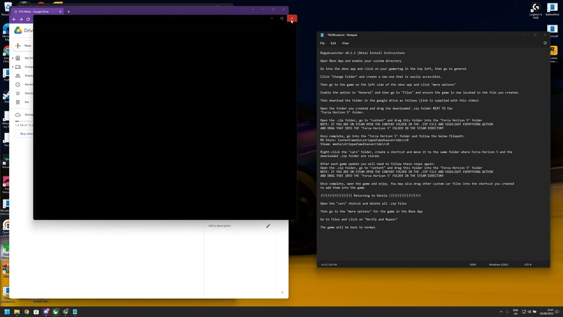
Task: Open the Logitech G HUB desktop shortcut
Action: 535,11
